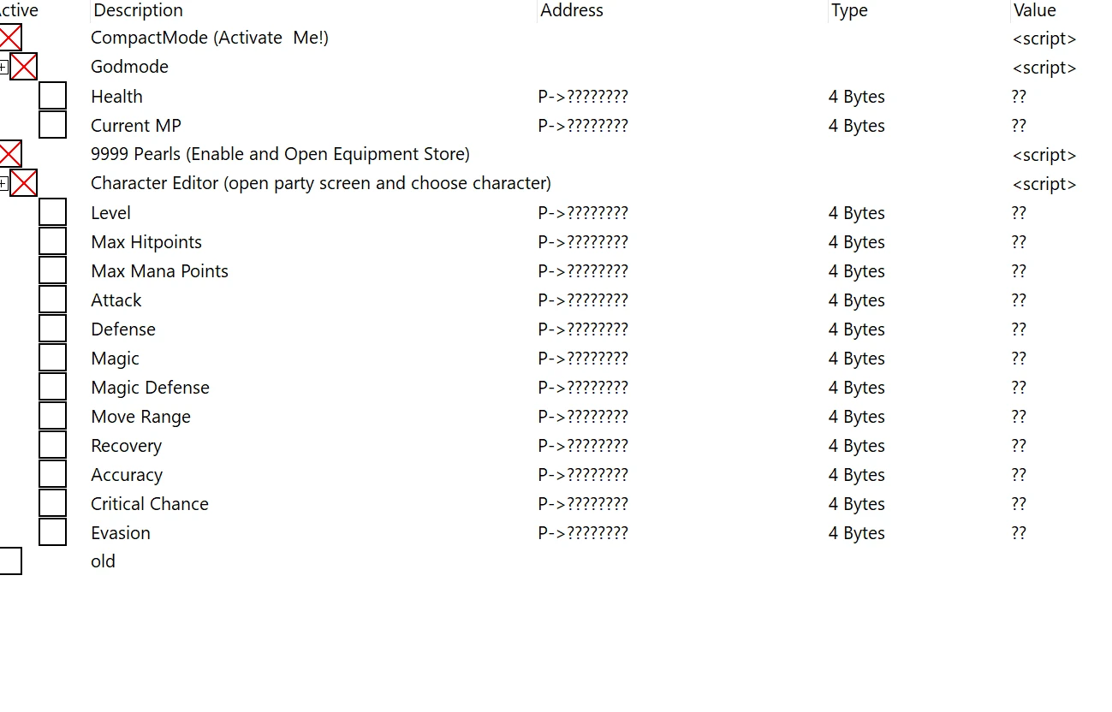
Task: Tick the Magic entry checkbox
Action: tap(52, 358)
